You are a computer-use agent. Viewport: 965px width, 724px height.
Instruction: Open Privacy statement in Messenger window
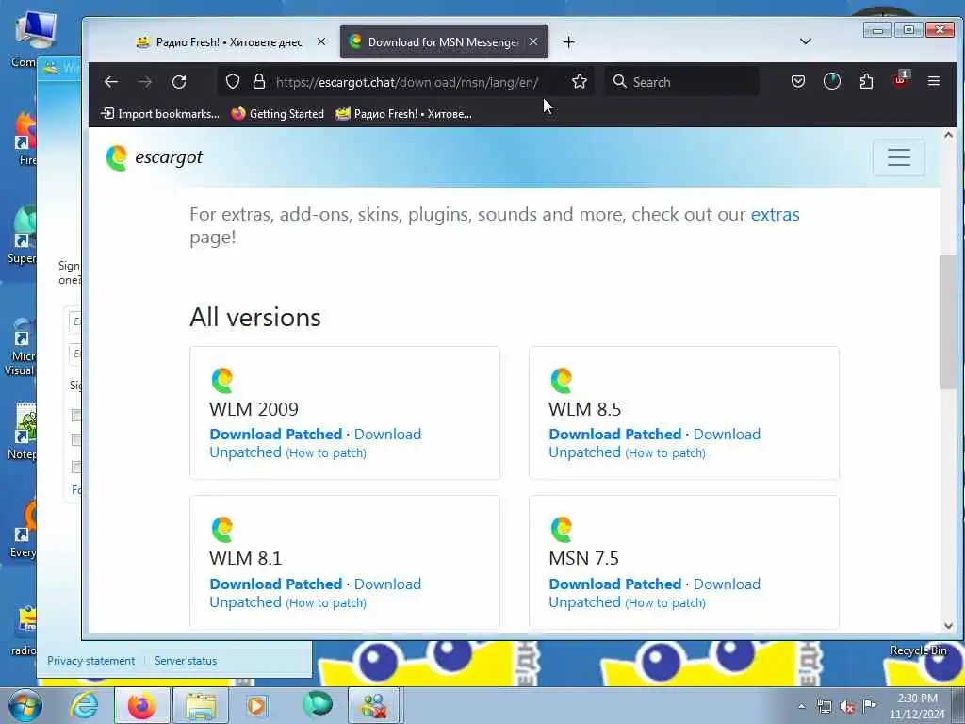coord(91,661)
